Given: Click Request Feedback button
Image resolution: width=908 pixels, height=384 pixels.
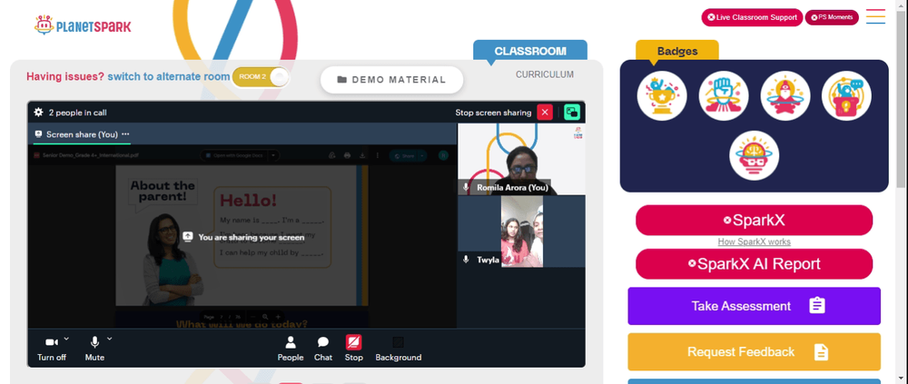Looking at the screenshot, I should click(754, 351).
